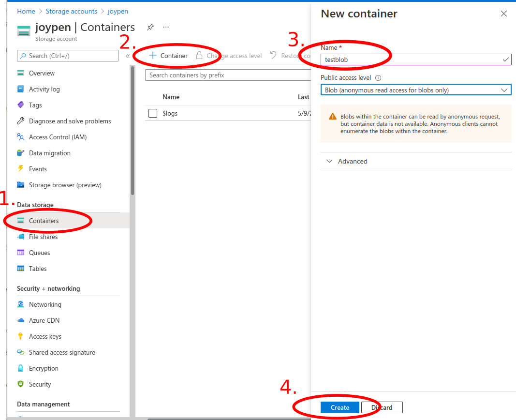Image resolution: width=516 pixels, height=420 pixels.
Task: Open Storage accounts breadcrumb link
Action: click(x=72, y=11)
